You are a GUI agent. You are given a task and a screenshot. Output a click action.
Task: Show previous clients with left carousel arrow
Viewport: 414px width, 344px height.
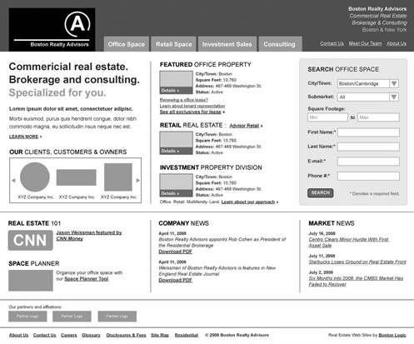coord(13,180)
